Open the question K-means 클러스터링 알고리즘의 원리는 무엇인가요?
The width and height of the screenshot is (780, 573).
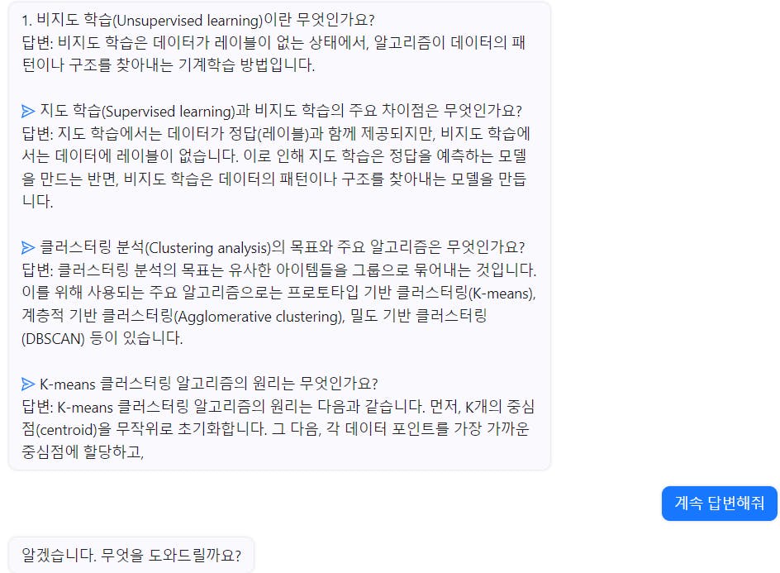[x=208, y=384]
